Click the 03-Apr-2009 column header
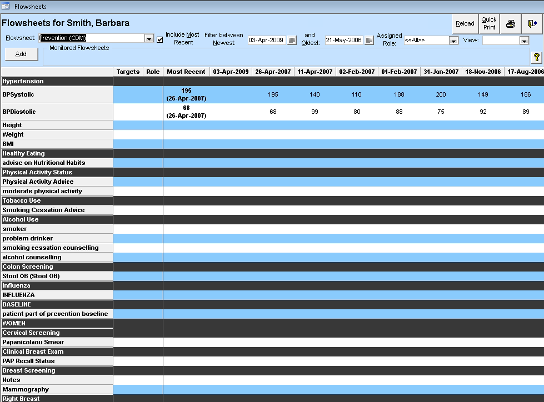This screenshot has width=544, height=402. point(231,72)
